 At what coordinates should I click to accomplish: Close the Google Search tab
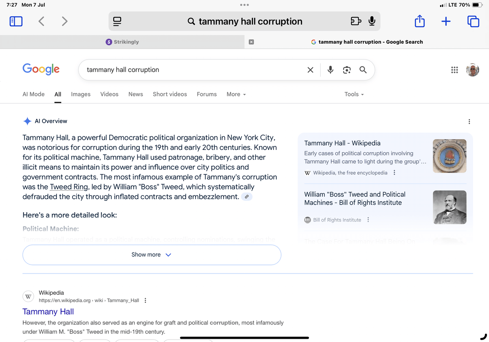pyautogui.click(x=251, y=42)
